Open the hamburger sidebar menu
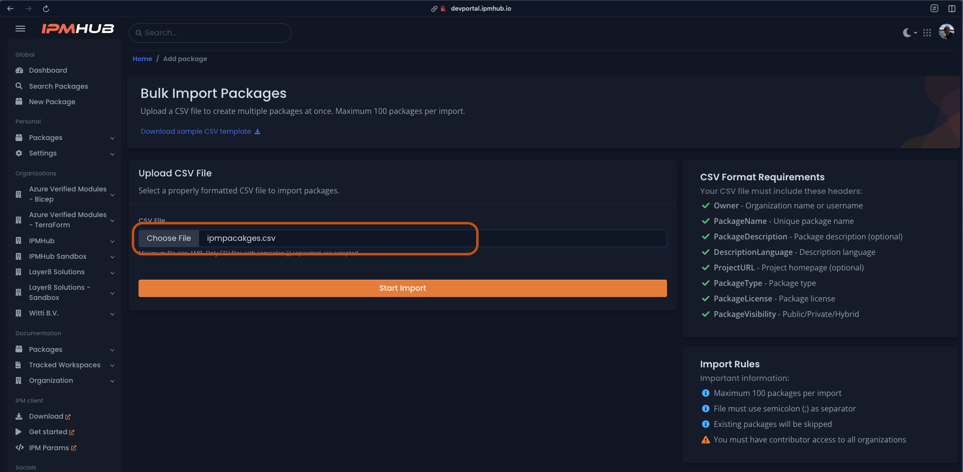The height and width of the screenshot is (472, 963). pos(20,29)
